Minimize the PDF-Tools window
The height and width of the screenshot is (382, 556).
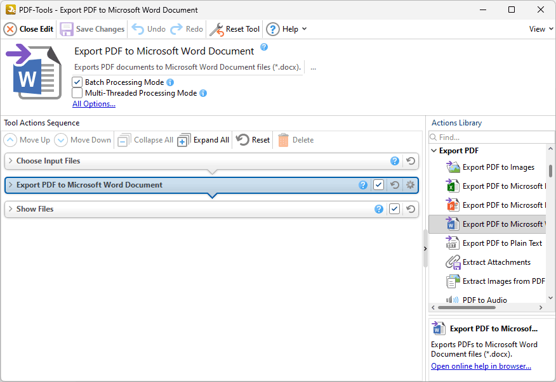483,10
